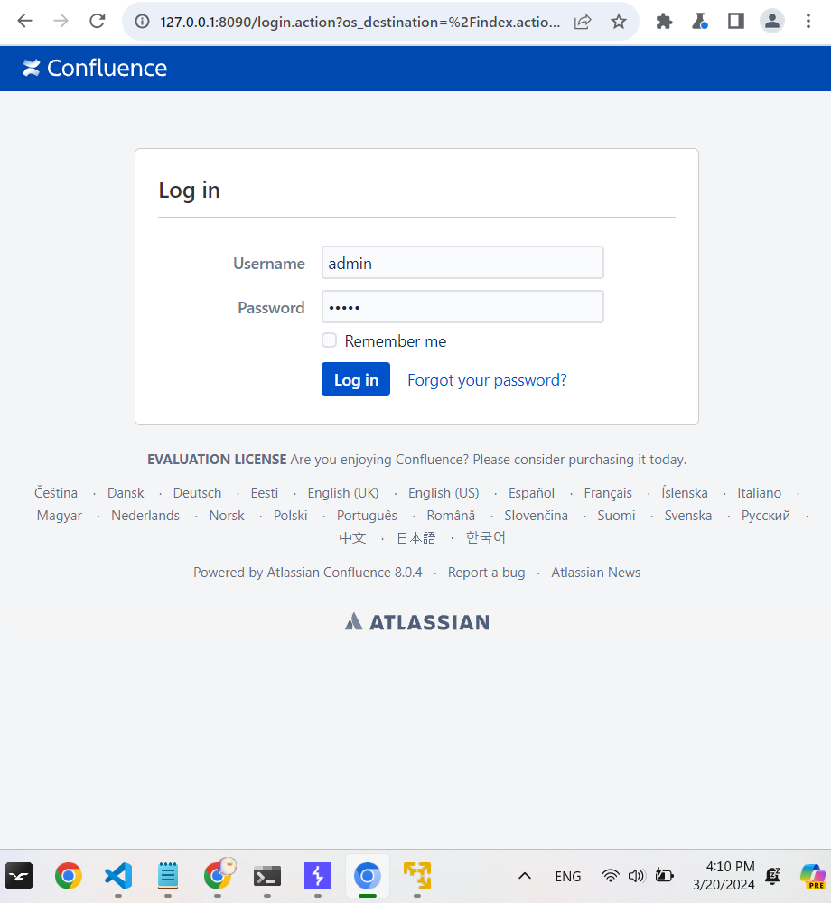
Task: Open Google Chrome from taskbar
Action: (x=69, y=877)
